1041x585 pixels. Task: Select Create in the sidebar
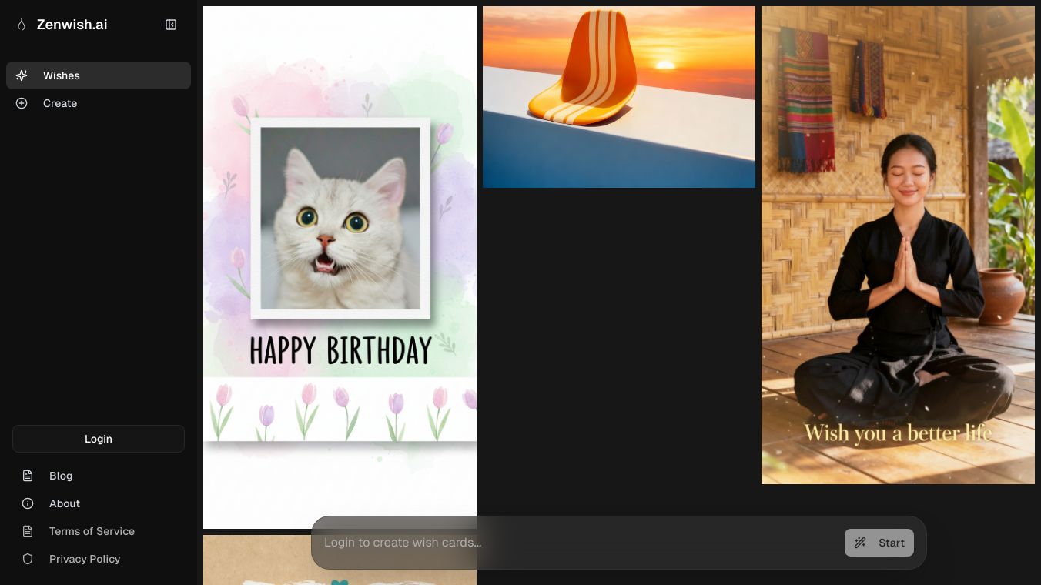tap(99, 103)
